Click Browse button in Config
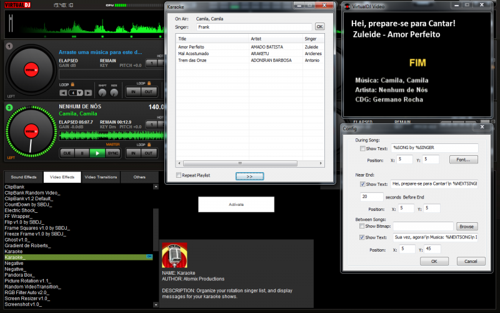 467,227
